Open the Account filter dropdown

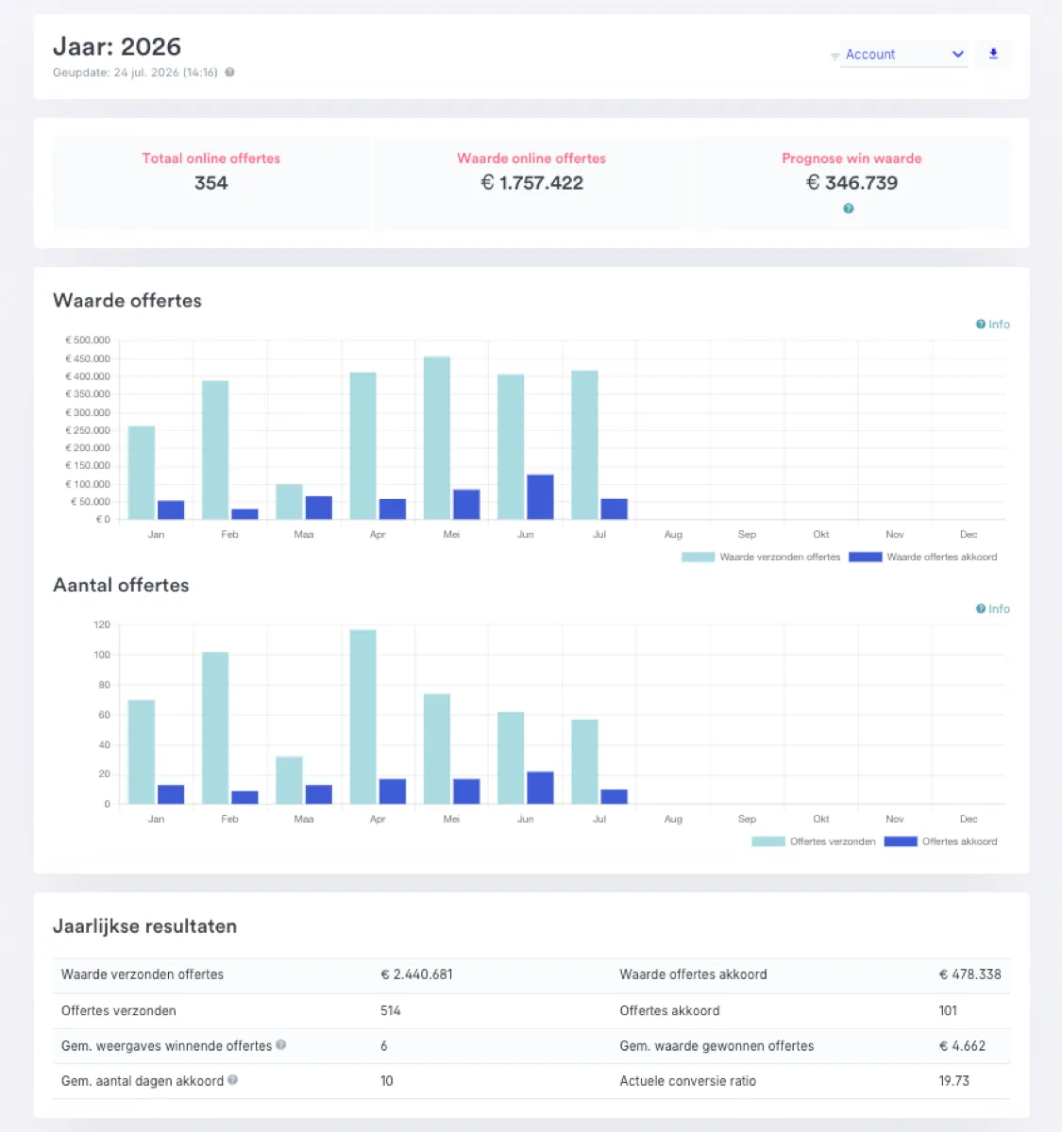click(x=903, y=55)
